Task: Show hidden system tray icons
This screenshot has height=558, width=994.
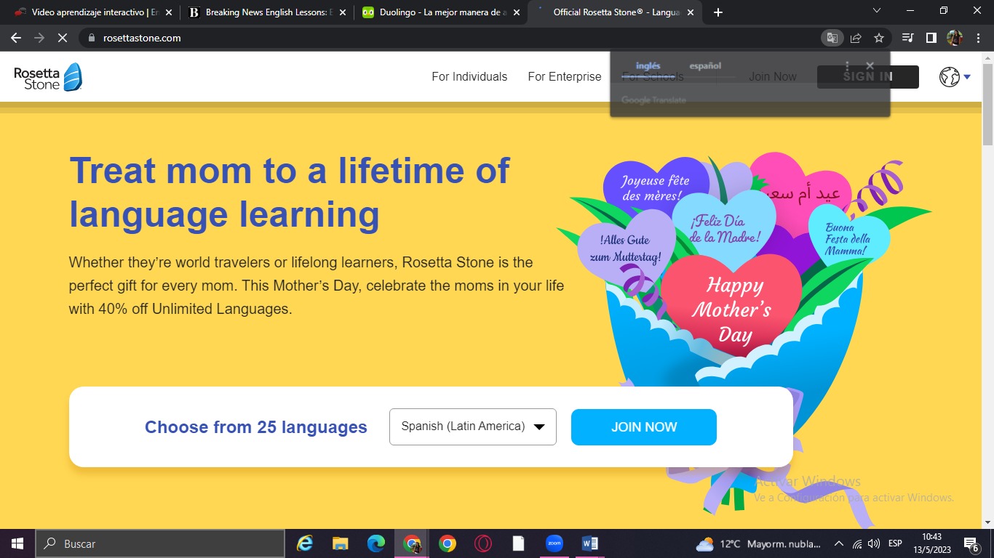Action: [x=838, y=543]
